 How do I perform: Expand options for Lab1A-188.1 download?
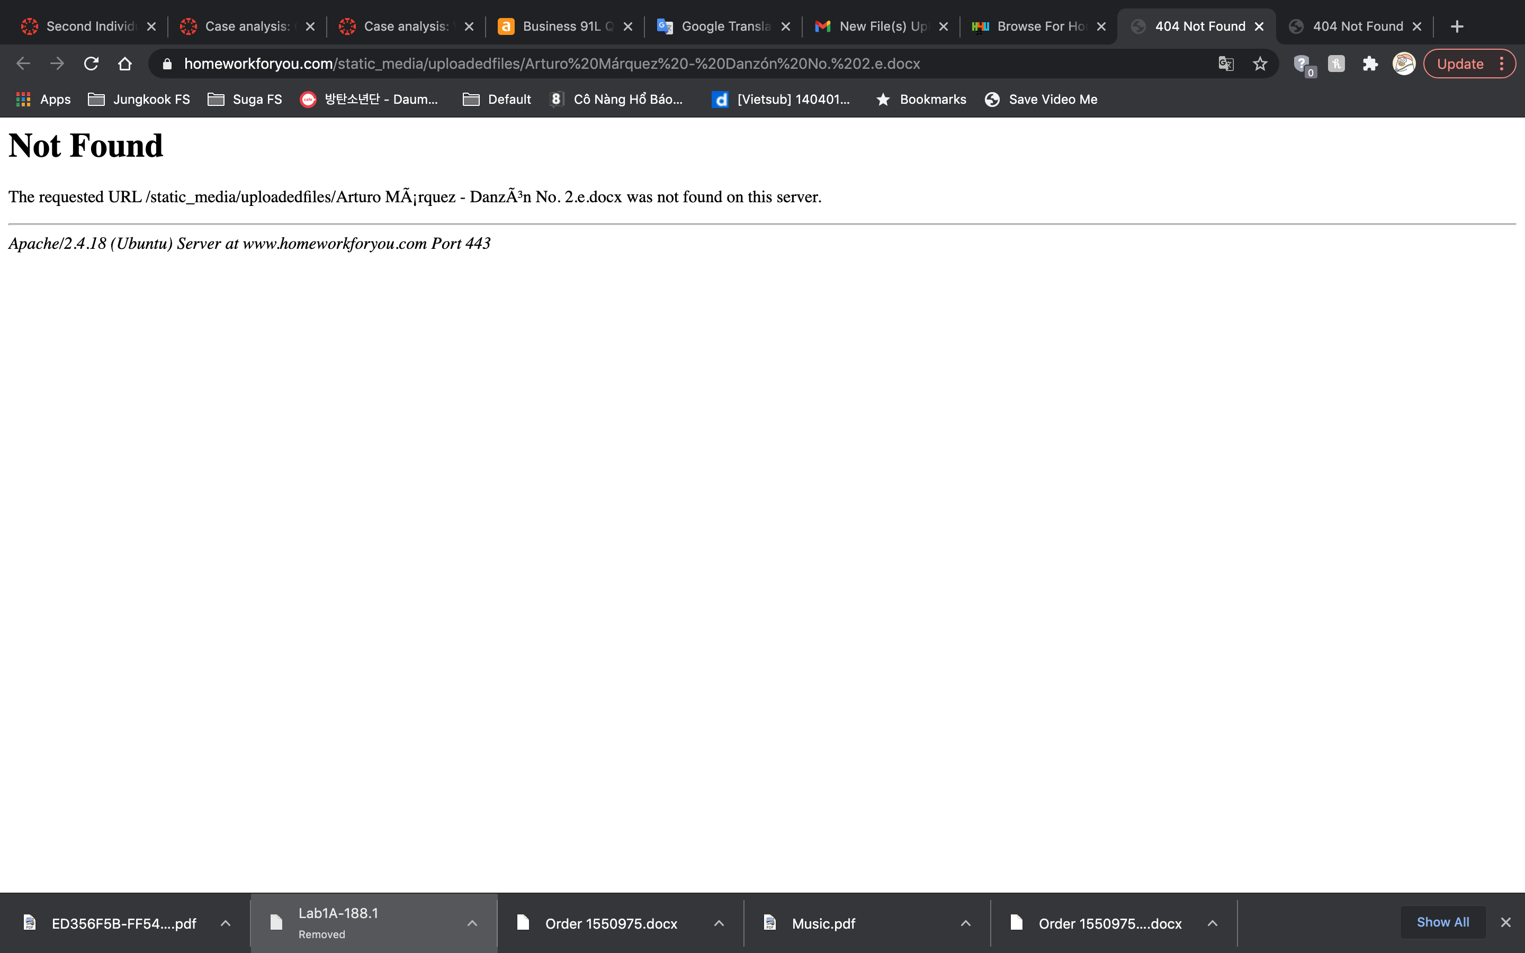(x=472, y=923)
